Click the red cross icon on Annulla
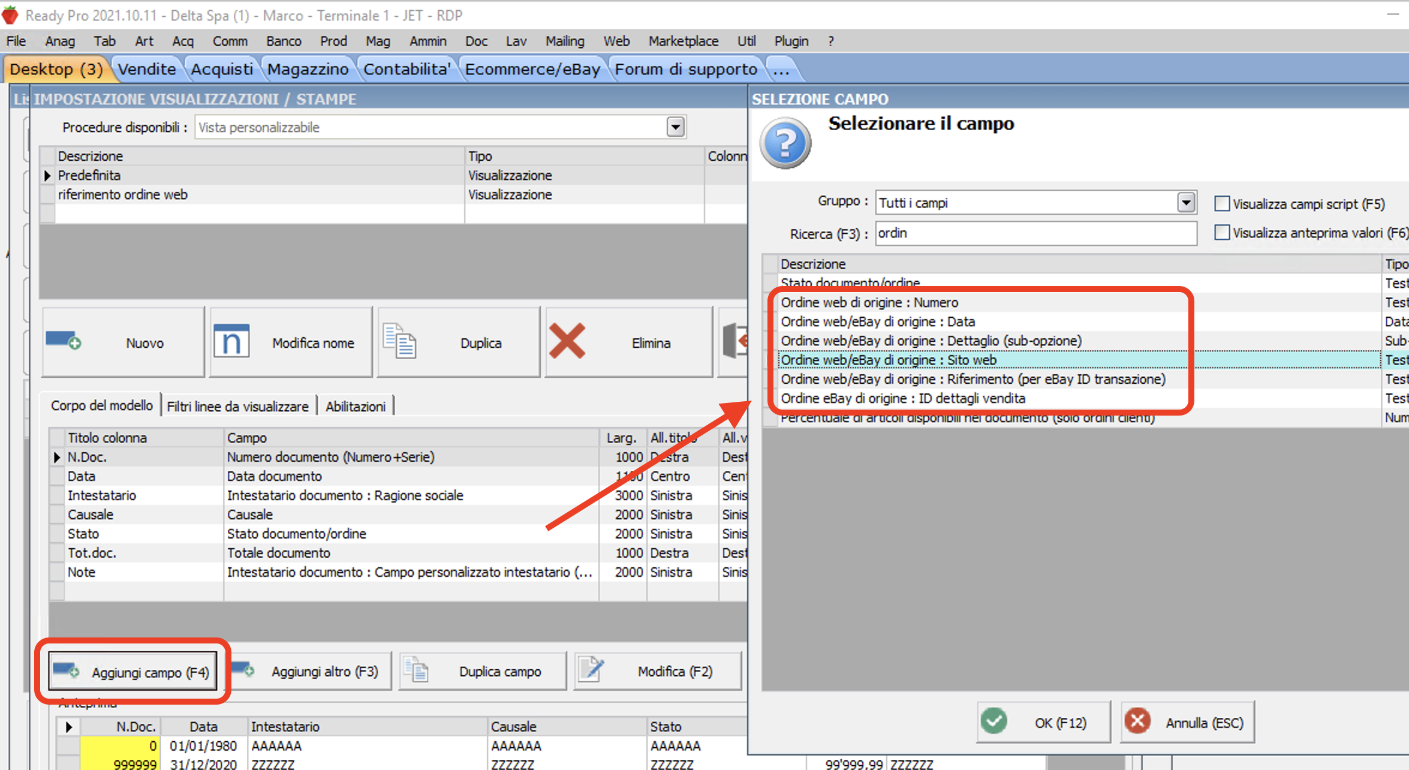1409x770 pixels. pyautogui.click(x=1137, y=721)
